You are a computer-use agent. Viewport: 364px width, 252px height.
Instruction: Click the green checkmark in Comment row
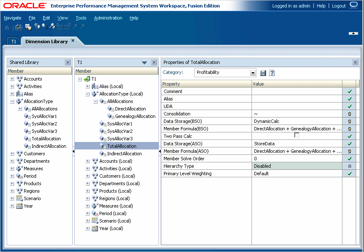(349, 91)
